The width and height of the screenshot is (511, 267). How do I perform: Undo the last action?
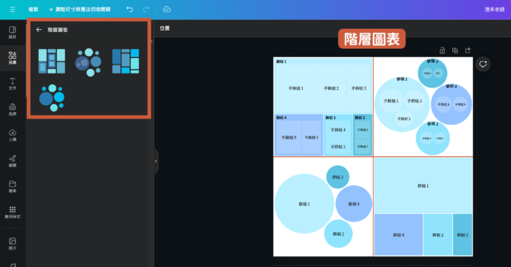point(130,10)
